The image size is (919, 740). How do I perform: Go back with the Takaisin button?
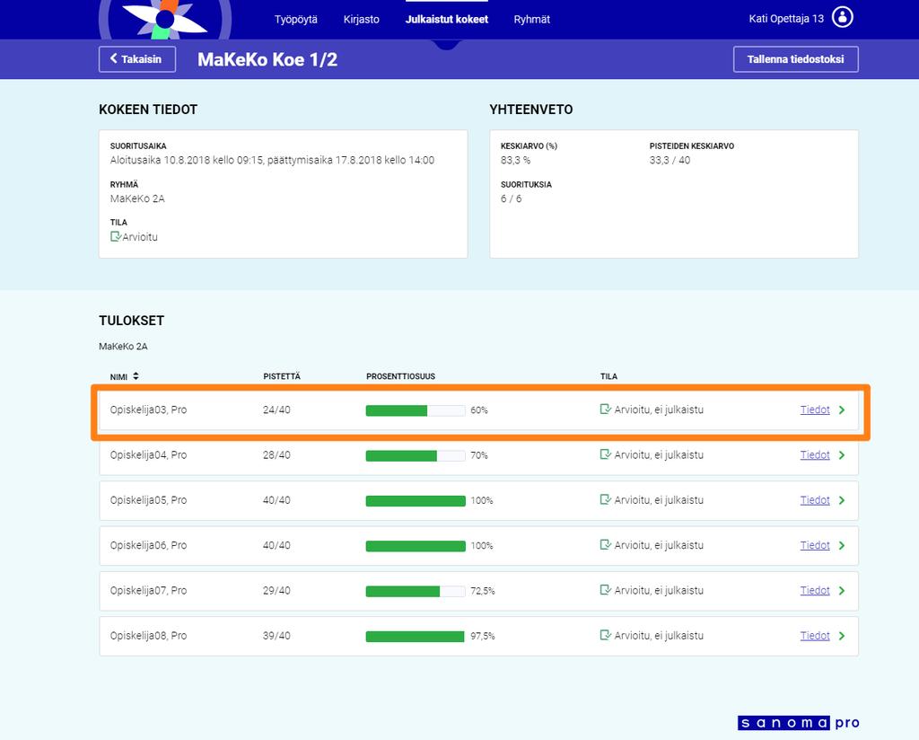(137, 59)
